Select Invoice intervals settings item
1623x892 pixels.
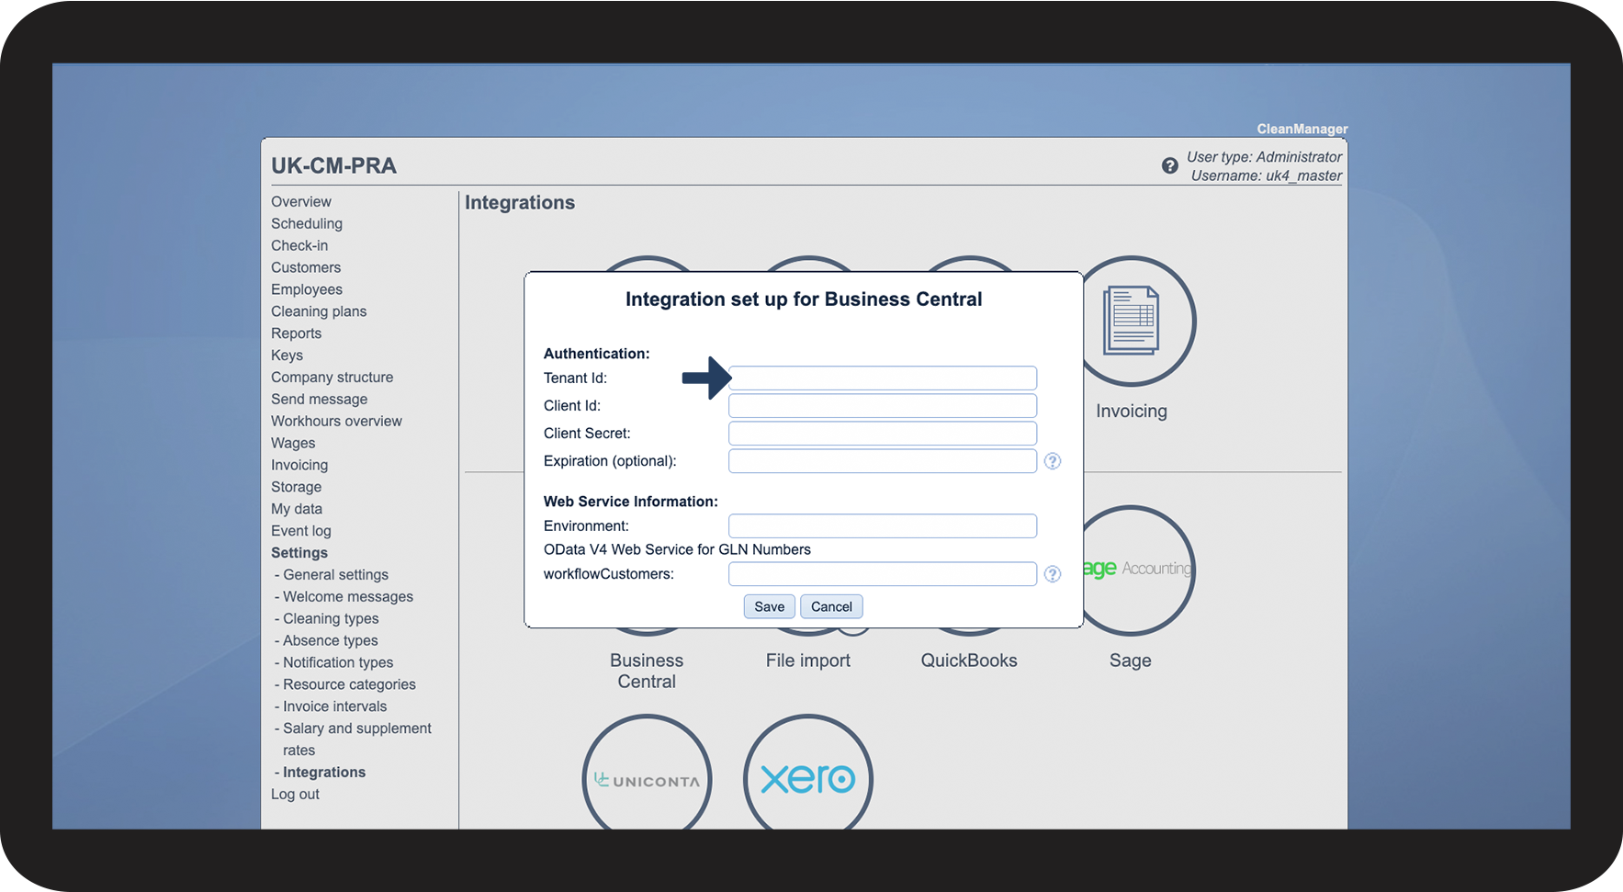(334, 706)
